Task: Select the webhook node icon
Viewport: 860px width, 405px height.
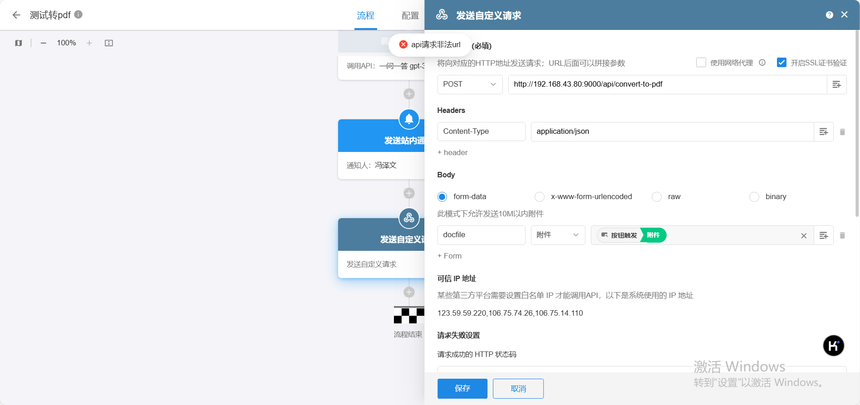Action: point(409,218)
